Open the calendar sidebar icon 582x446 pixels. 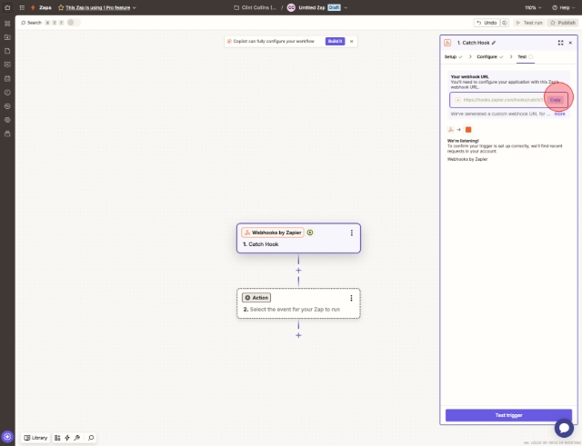pos(7,79)
